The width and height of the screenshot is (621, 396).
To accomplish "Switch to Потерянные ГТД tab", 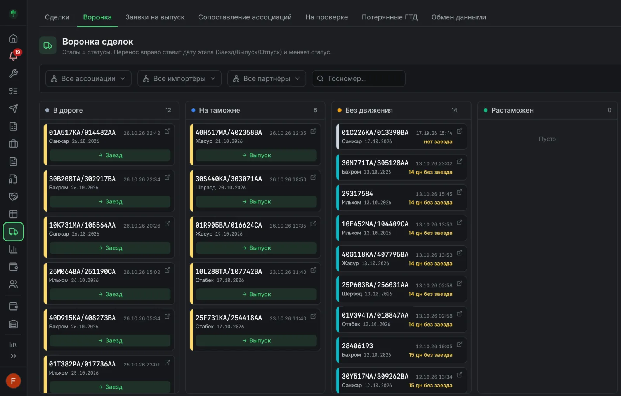I will [x=390, y=17].
